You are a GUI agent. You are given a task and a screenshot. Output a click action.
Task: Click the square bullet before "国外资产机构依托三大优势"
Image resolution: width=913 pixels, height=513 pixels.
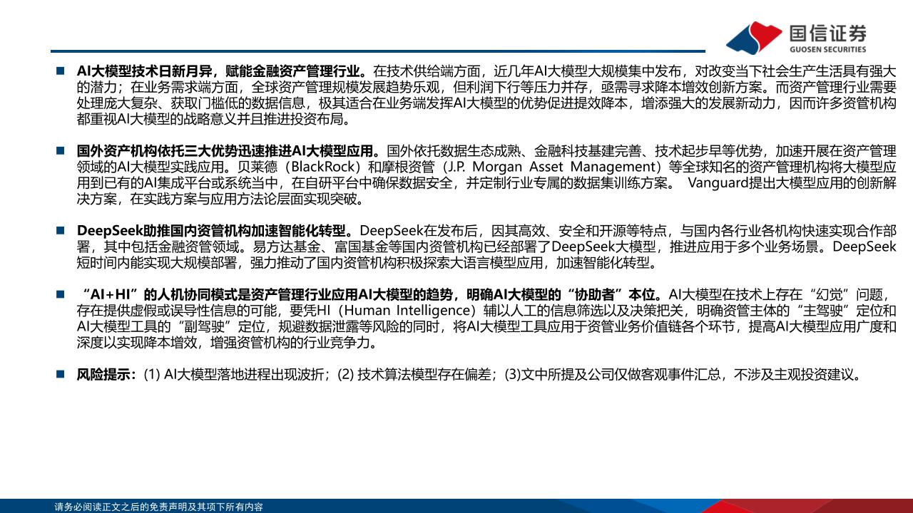coord(61,151)
